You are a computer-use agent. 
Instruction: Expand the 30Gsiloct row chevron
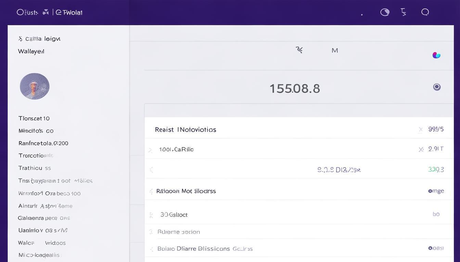pyautogui.click(x=151, y=215)
